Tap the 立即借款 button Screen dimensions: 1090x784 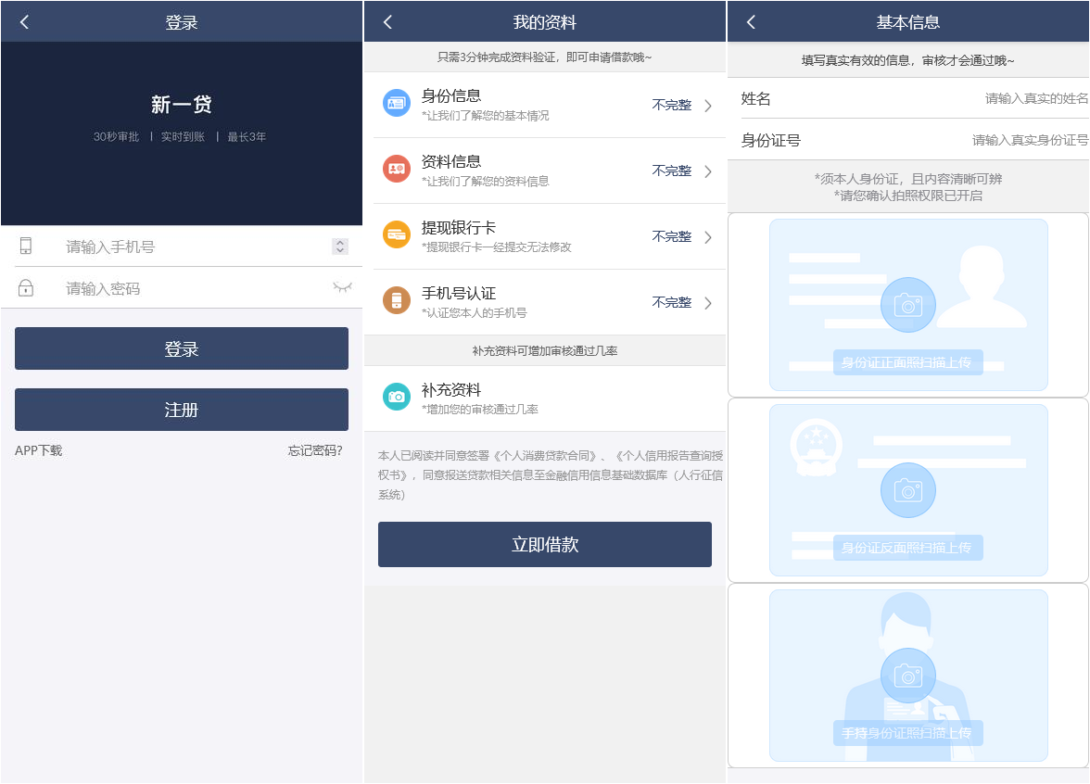pos(545,544)
